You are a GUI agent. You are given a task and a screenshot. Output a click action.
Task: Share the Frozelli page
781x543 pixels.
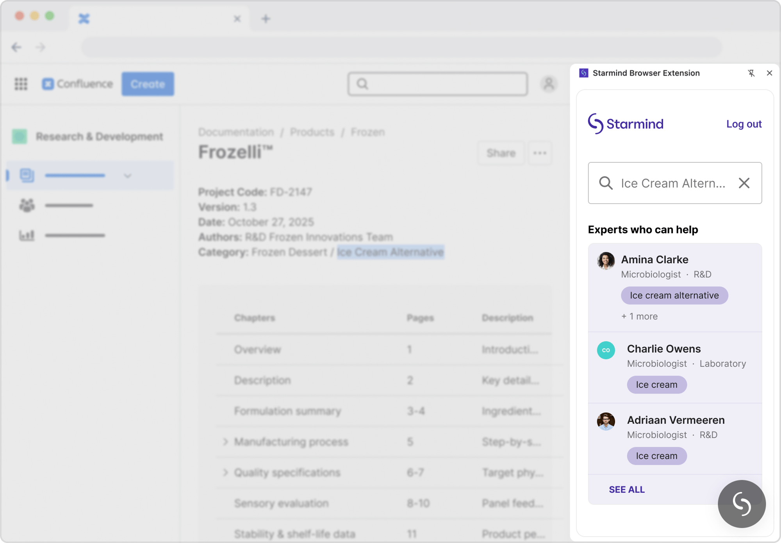pyautogui.click(x=501, y=153)
